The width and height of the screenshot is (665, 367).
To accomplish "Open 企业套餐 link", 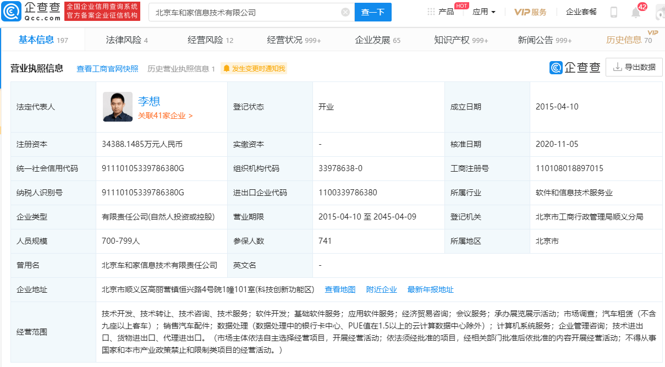I will tap(581, 12).
